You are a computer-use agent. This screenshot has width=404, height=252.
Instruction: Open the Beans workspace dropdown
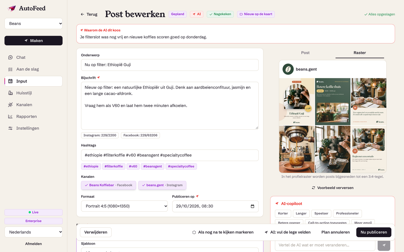(33, 24)
